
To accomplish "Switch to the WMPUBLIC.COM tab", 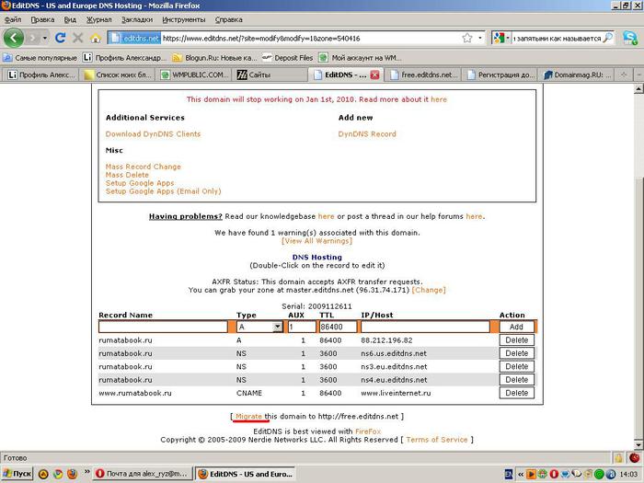I will pos(195,75).
